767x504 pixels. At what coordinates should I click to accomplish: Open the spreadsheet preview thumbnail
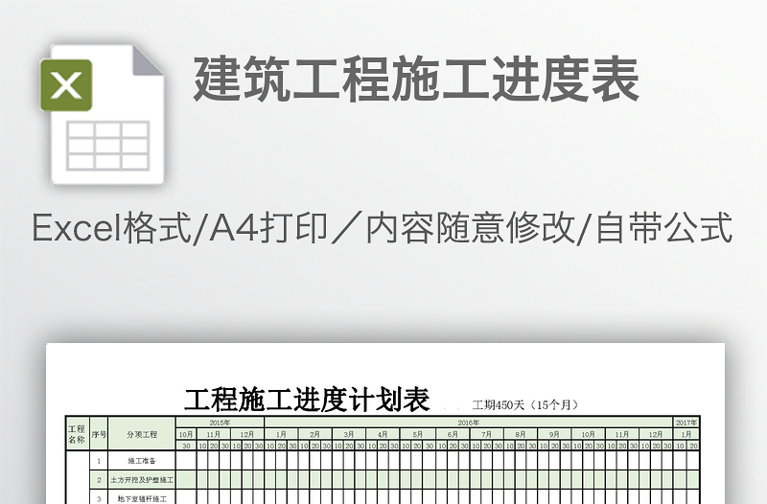[385, 424]
